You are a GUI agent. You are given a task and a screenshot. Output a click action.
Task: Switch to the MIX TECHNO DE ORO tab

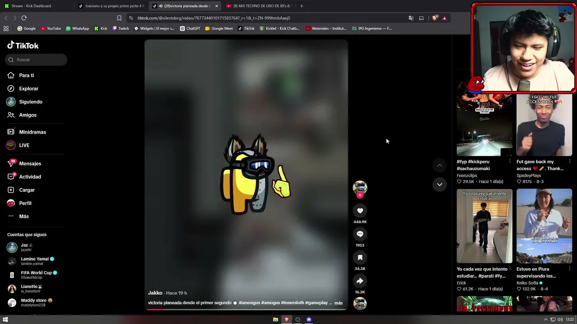(x=259, y=6)
